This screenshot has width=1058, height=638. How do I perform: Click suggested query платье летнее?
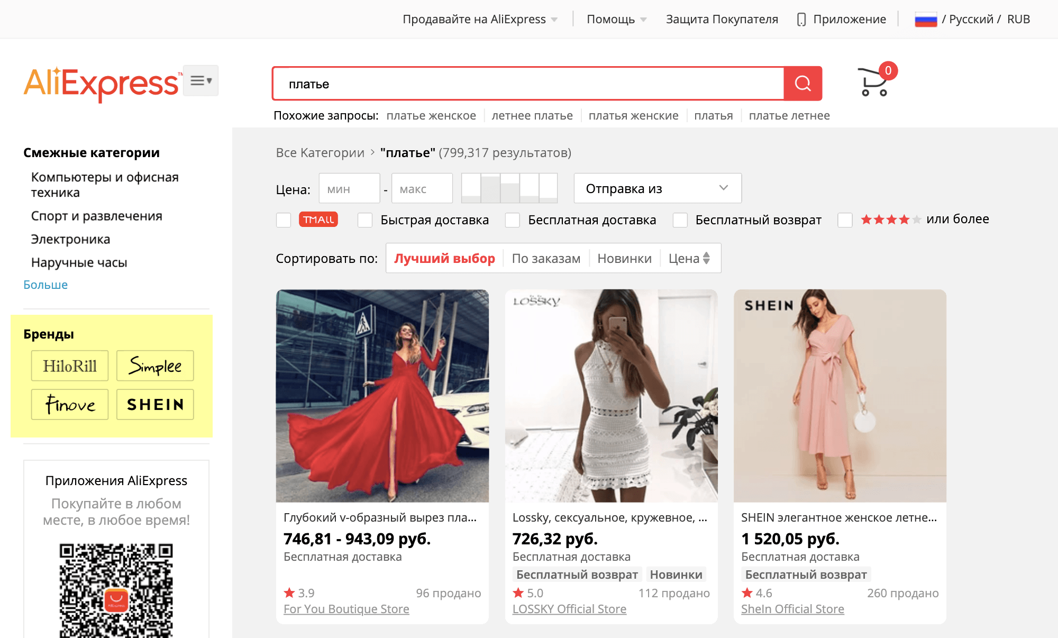789,116
